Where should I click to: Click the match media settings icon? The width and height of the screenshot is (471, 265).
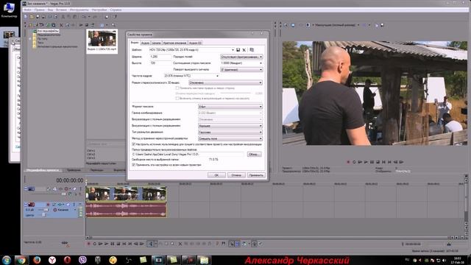[x=252, y=50]
